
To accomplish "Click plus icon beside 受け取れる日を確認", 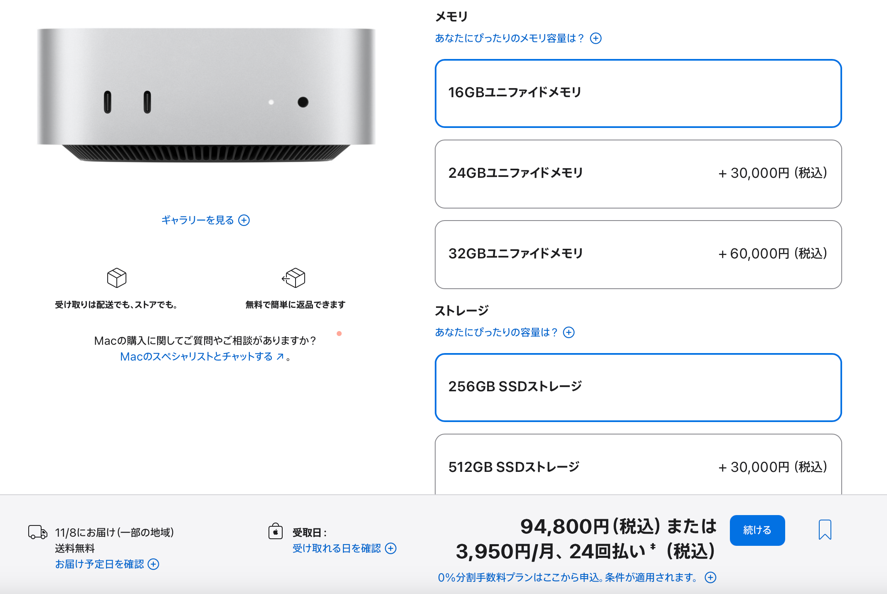I will click(391, 548).
